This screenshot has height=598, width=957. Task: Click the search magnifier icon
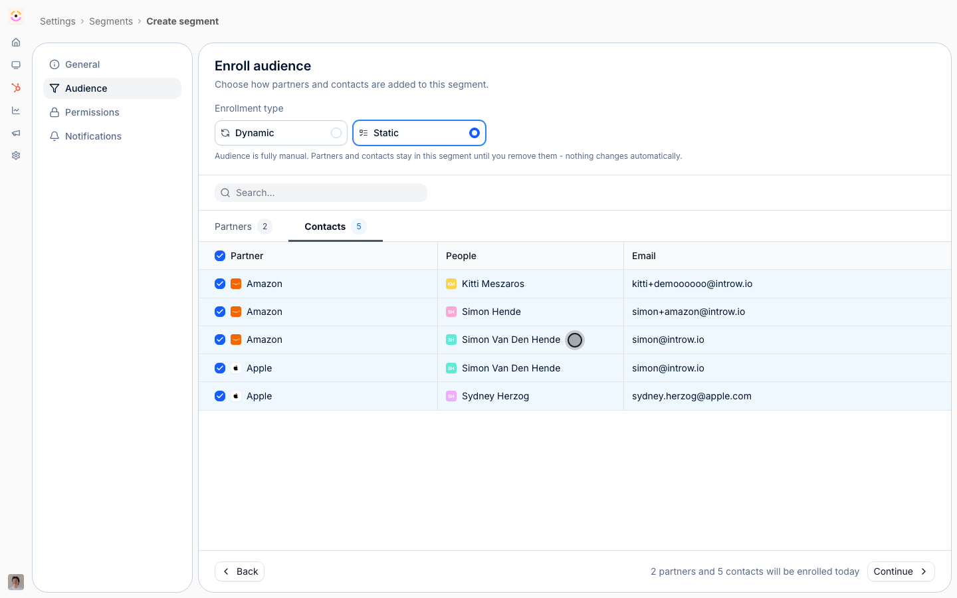coord(225,193)
